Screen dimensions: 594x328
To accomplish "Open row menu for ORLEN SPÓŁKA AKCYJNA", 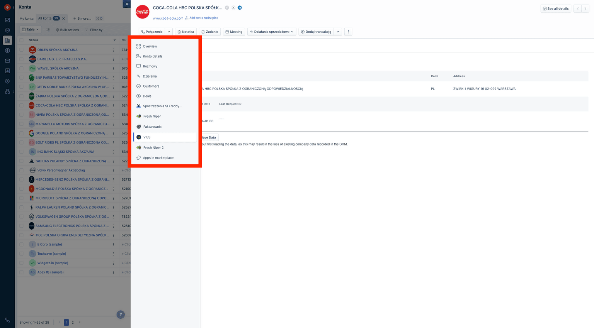I will click(x=114, y=50).
